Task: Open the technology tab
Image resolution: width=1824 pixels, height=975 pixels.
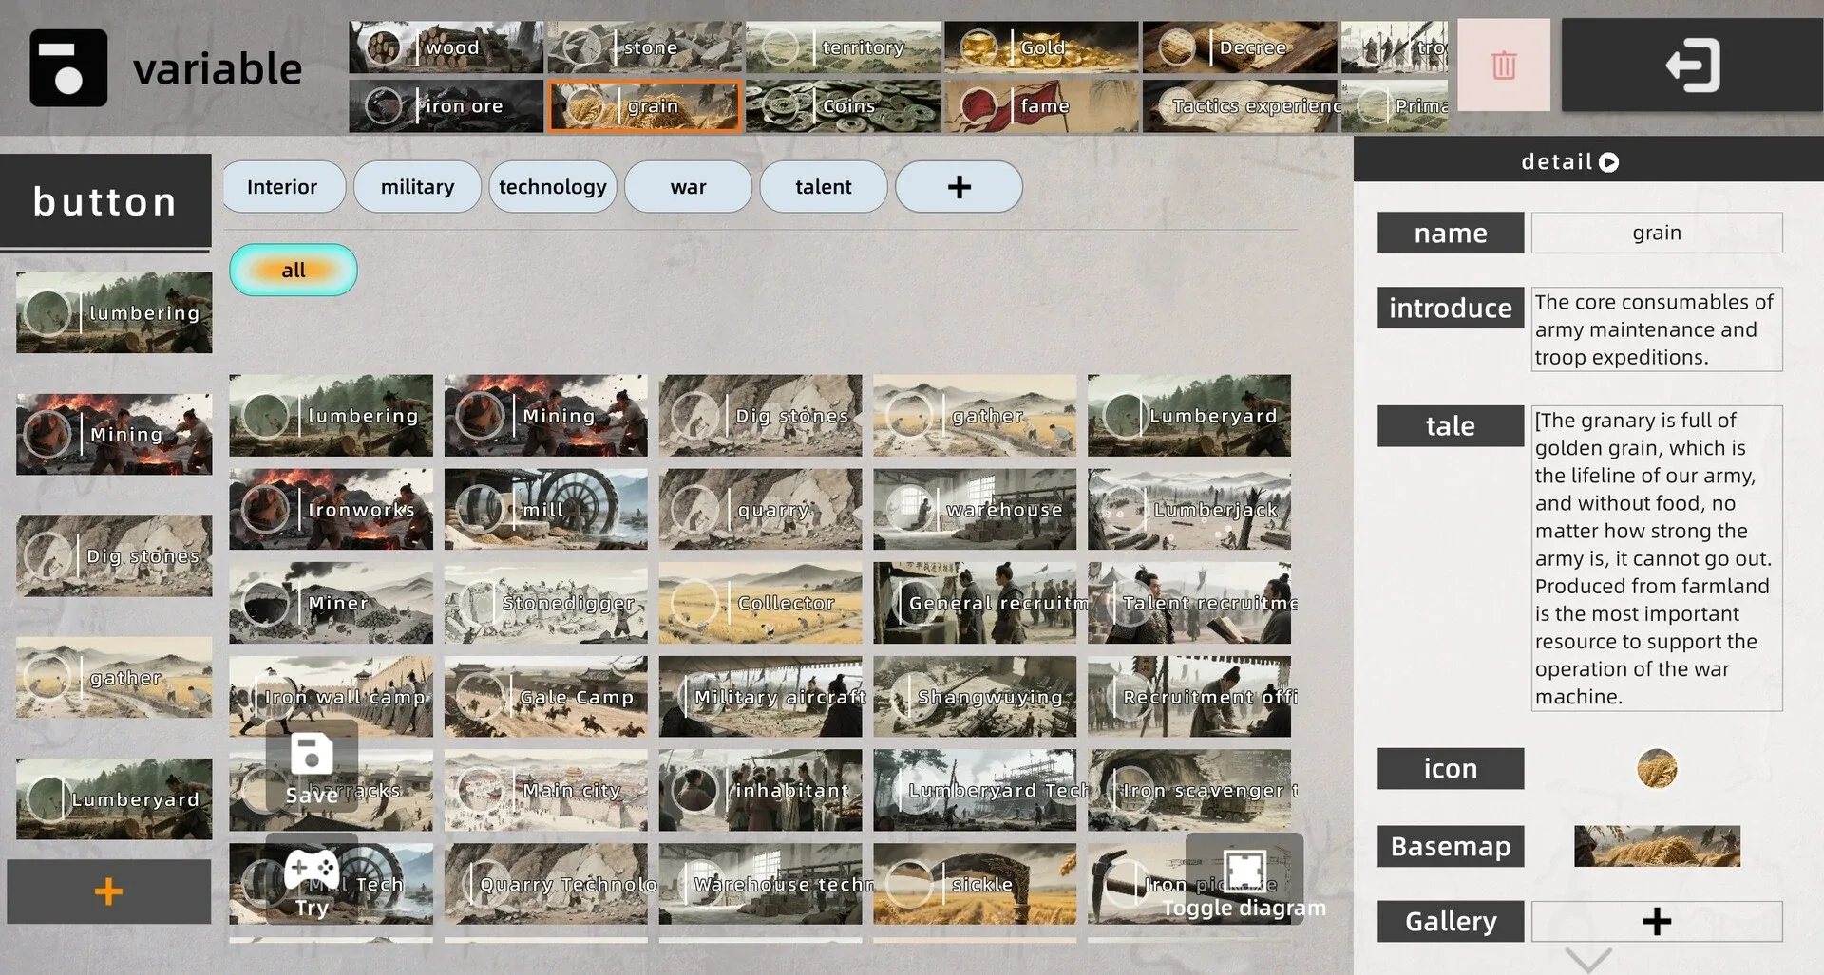Action: point(553,187)
